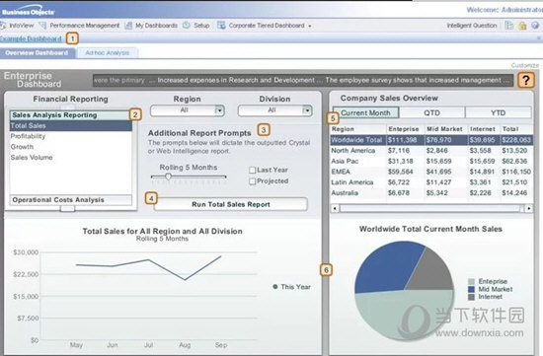543x356 pixels.
Task: Click the Enteprise column header
Action: [405, 129]
